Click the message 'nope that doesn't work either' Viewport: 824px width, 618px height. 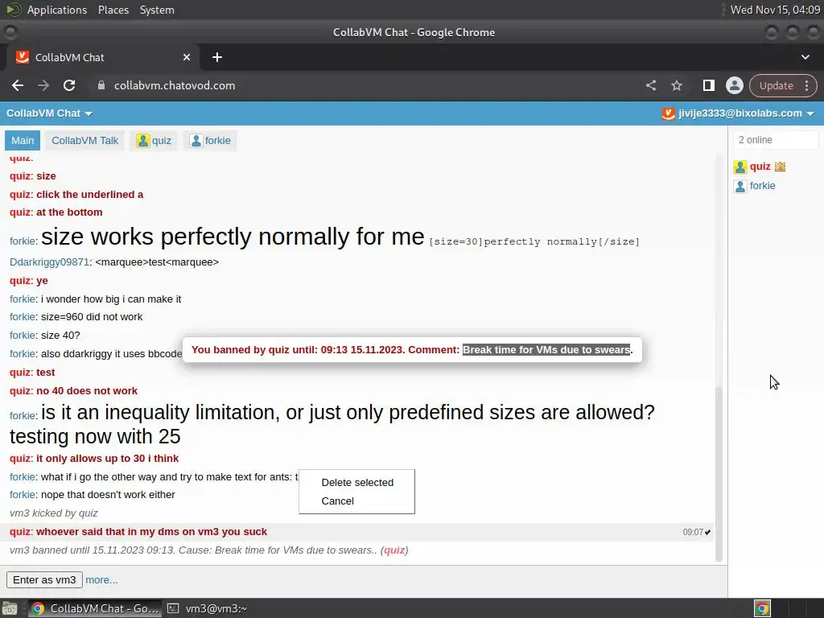pyautogui.click(x=108, y=495)
